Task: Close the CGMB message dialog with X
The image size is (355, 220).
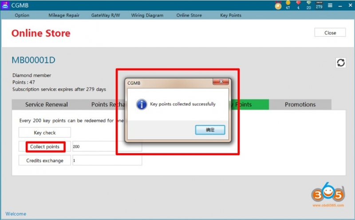Action: [221, 82]
